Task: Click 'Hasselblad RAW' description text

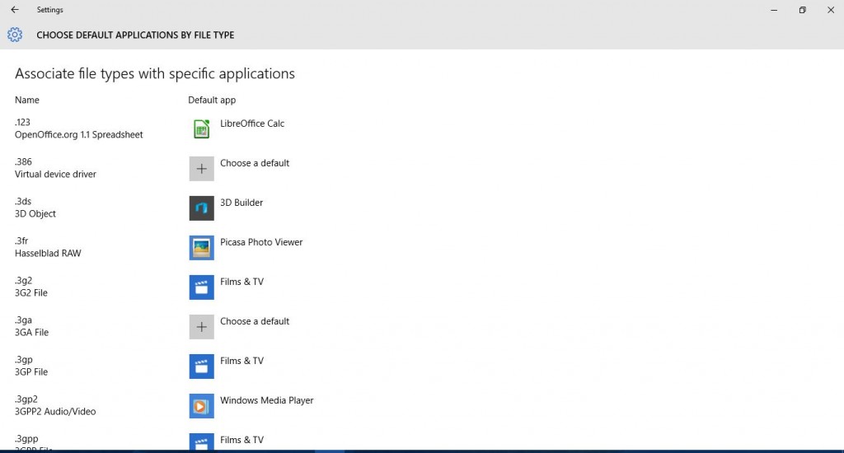Action: tap(48, 254)
